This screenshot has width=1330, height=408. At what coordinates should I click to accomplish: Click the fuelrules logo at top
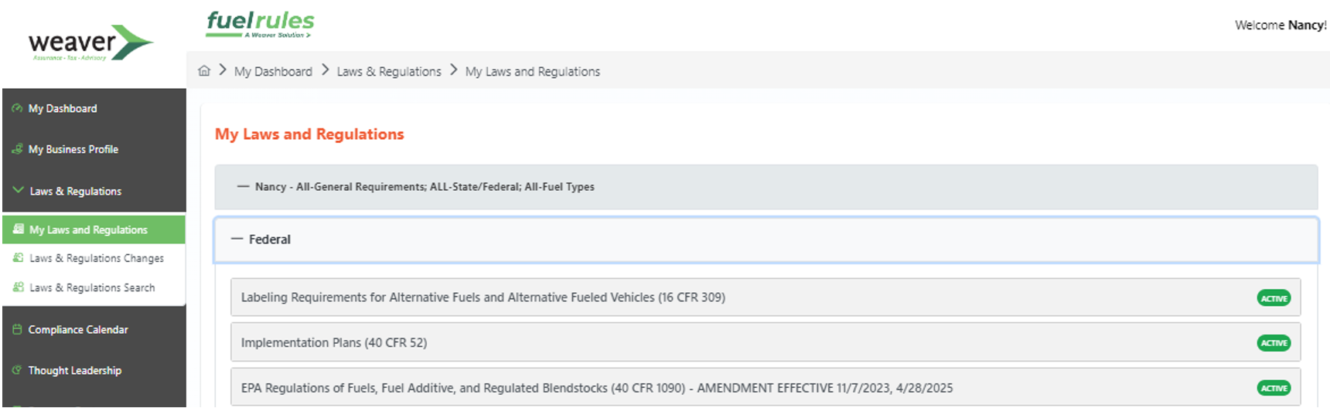click(260, 23)
